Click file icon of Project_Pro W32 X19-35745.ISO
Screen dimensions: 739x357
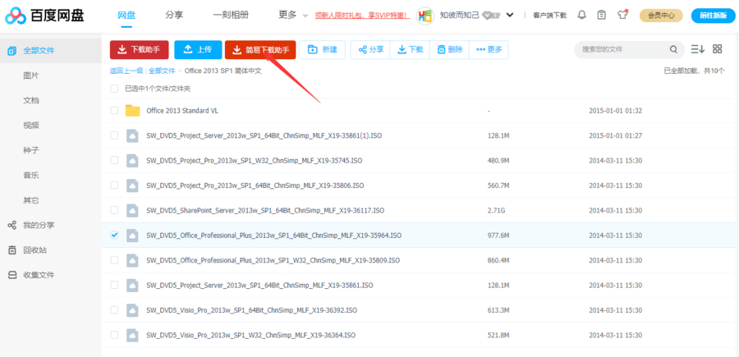tap(133, 161)
